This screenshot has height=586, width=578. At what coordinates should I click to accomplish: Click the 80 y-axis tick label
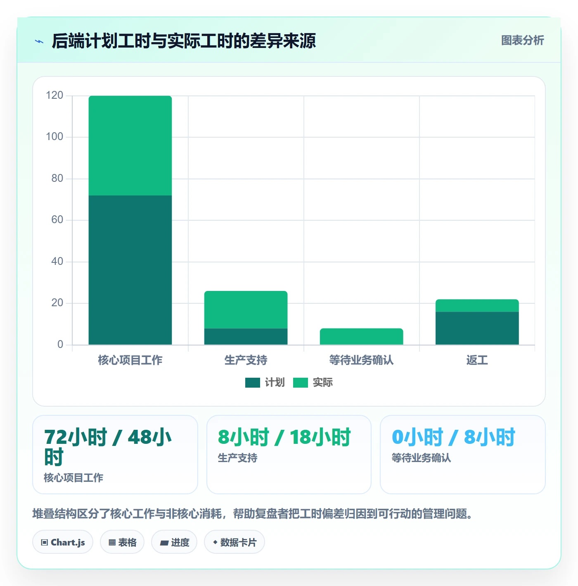(x=57, y=179)
